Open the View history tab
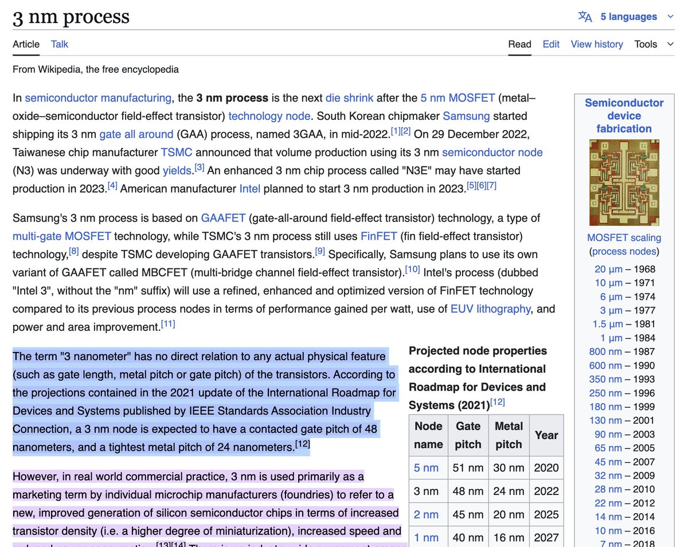The width and height of the screenshot is (688, 547). coord(597,44)
